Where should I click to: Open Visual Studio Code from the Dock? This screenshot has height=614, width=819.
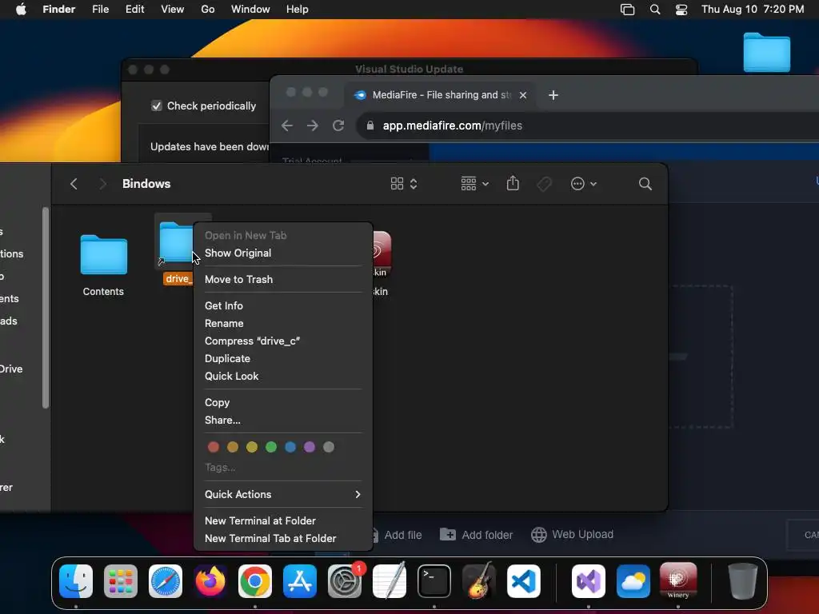[524, 581]
